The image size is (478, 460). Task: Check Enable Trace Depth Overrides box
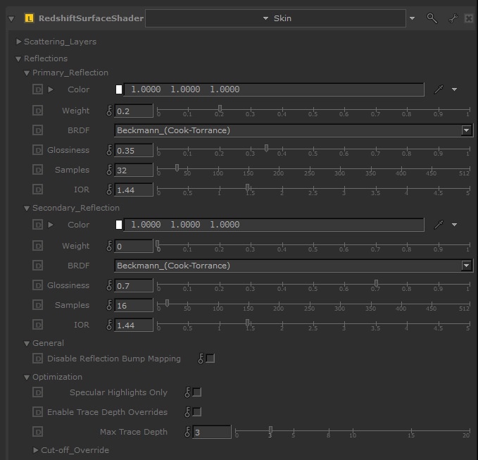coord(197,412)
